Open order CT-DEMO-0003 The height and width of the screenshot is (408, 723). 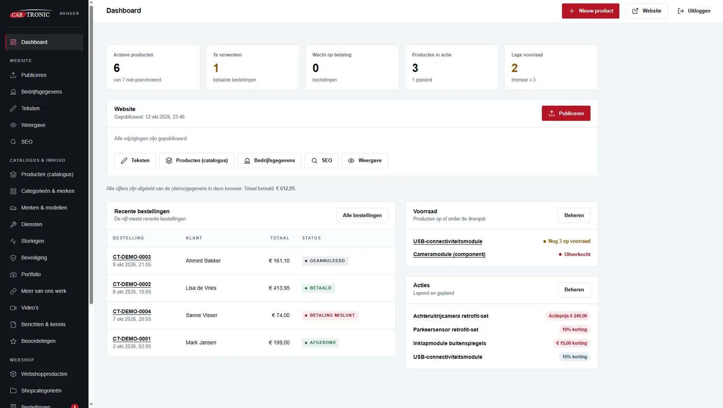click(132, 257)
